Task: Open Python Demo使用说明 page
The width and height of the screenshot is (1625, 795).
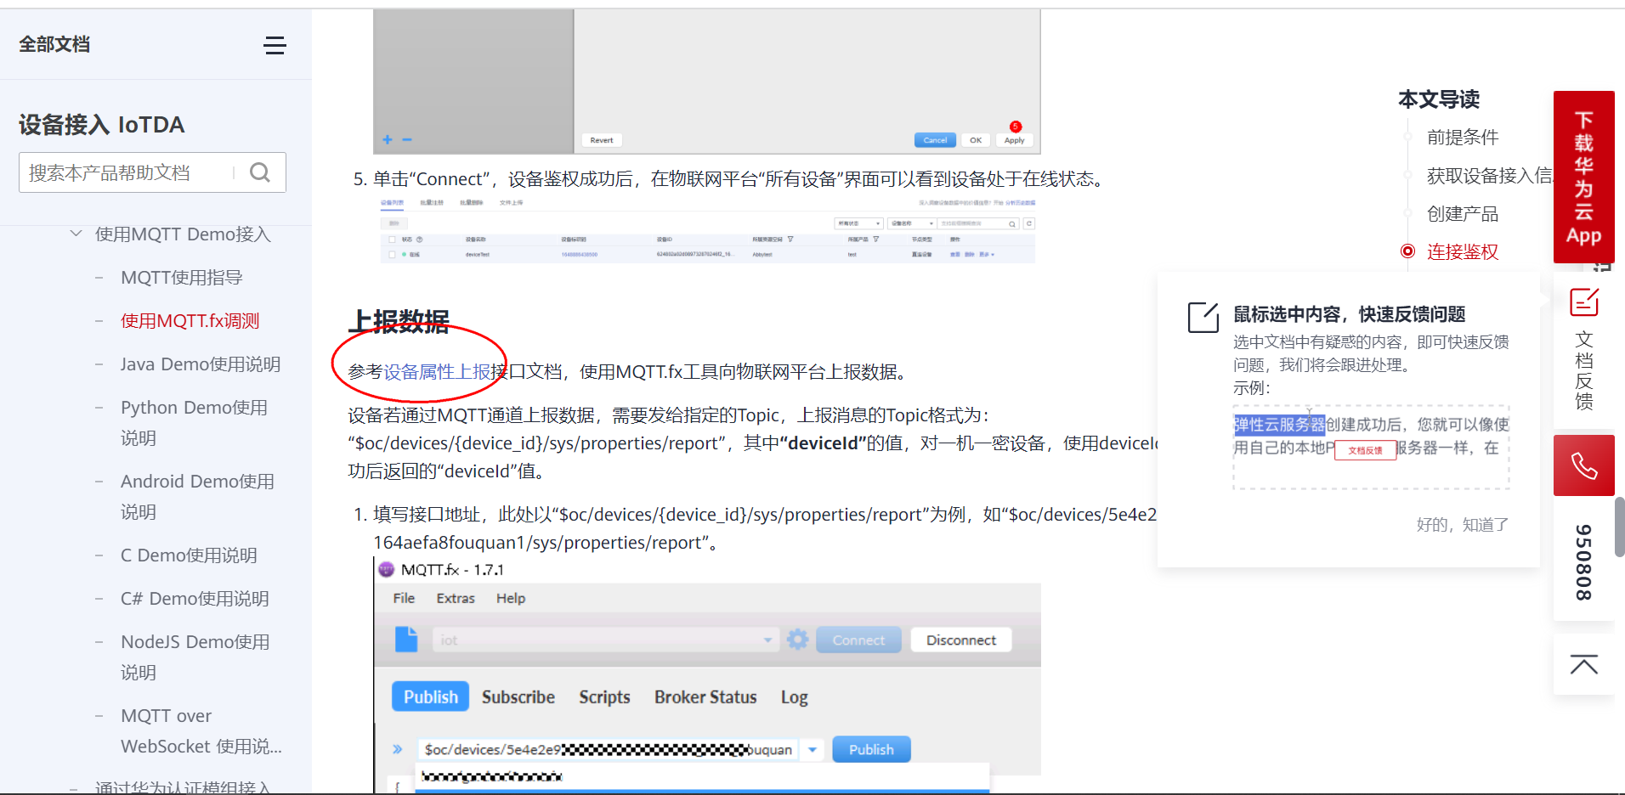Action: tap(195, 422)
